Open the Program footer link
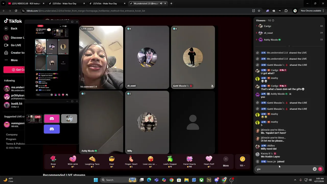 [11, 139]
